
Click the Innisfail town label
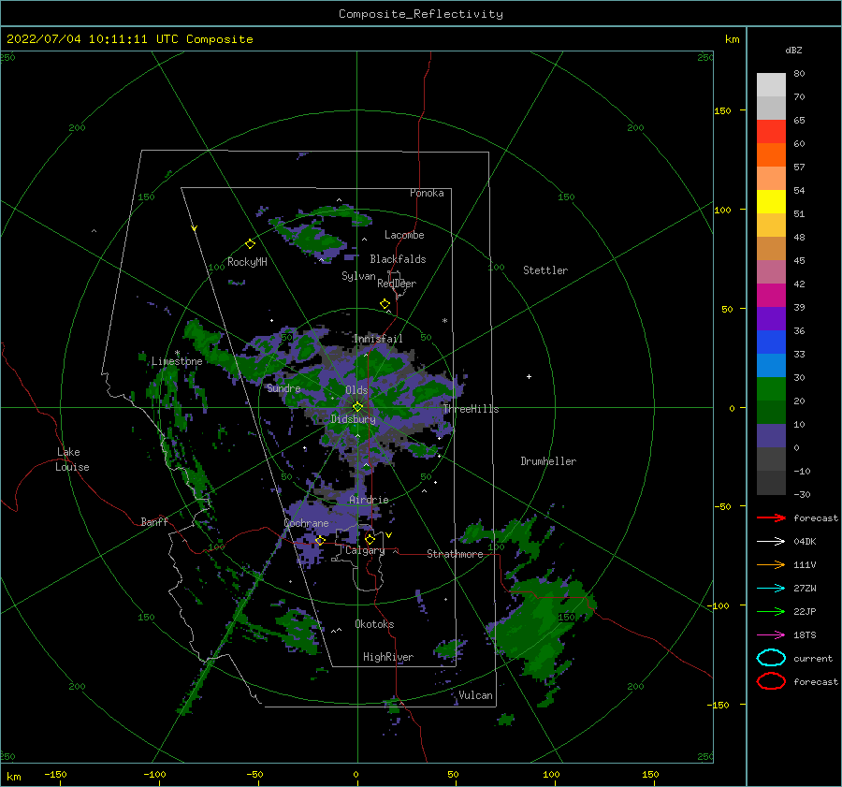(378, 339)
